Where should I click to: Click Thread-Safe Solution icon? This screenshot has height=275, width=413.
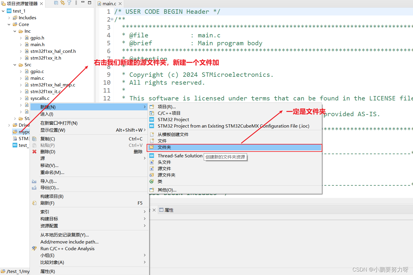tap(152, 156)
